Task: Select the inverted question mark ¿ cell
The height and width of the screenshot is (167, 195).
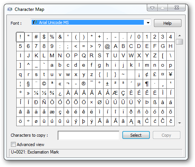Action: (x=60, y=93)
